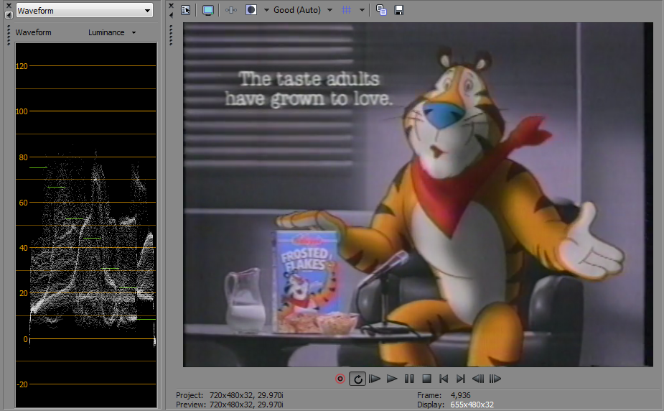Click the Frosted Flakes video preview image
The width and height of the screenshot is (664, 411).
pos(418,195)
